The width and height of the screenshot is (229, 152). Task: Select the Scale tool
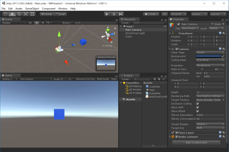tap(26, 14)
